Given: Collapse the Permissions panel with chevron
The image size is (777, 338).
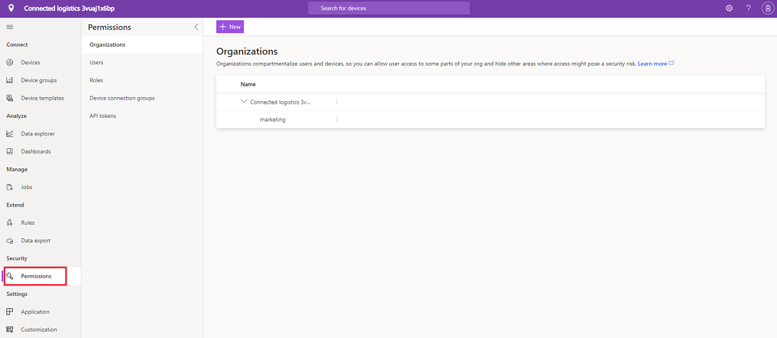Looking at the screenshot, I should pyautogui.click(x=196, y=27).
